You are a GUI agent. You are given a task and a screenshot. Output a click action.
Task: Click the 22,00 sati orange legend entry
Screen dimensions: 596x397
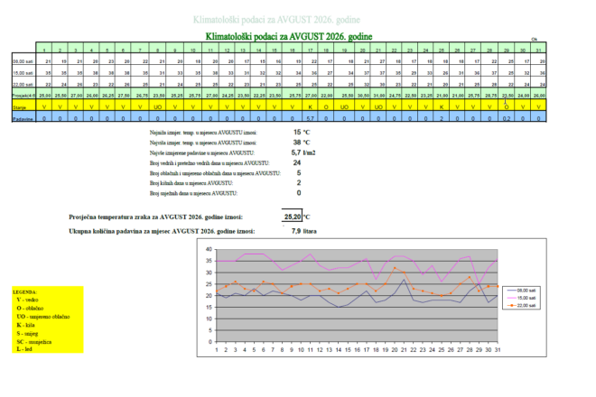(522, 306)
